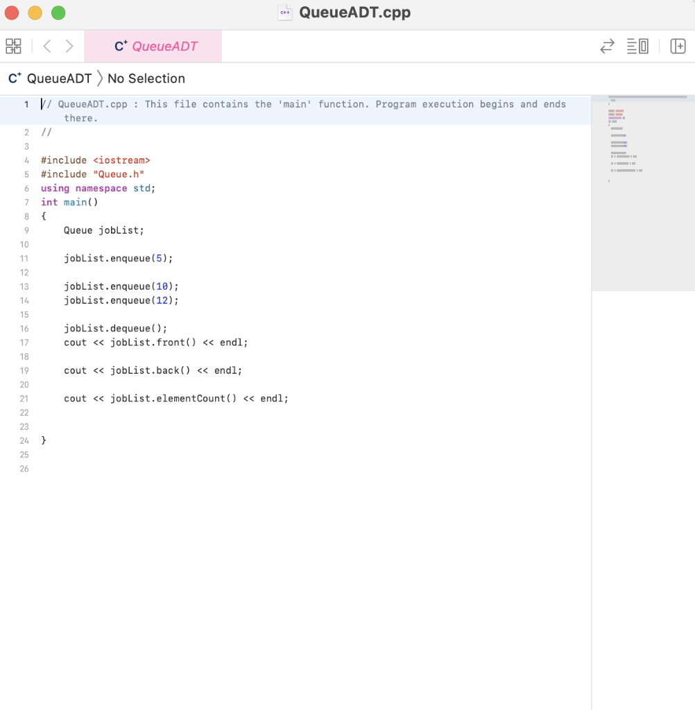Click the opening brace on line 8

pos(44,216)
